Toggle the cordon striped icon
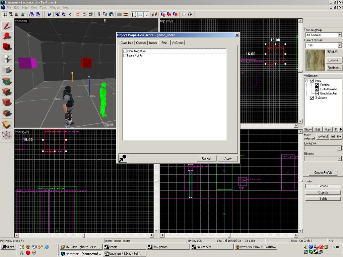This screenshot has width=343, height=257. [x=126, y=14]
